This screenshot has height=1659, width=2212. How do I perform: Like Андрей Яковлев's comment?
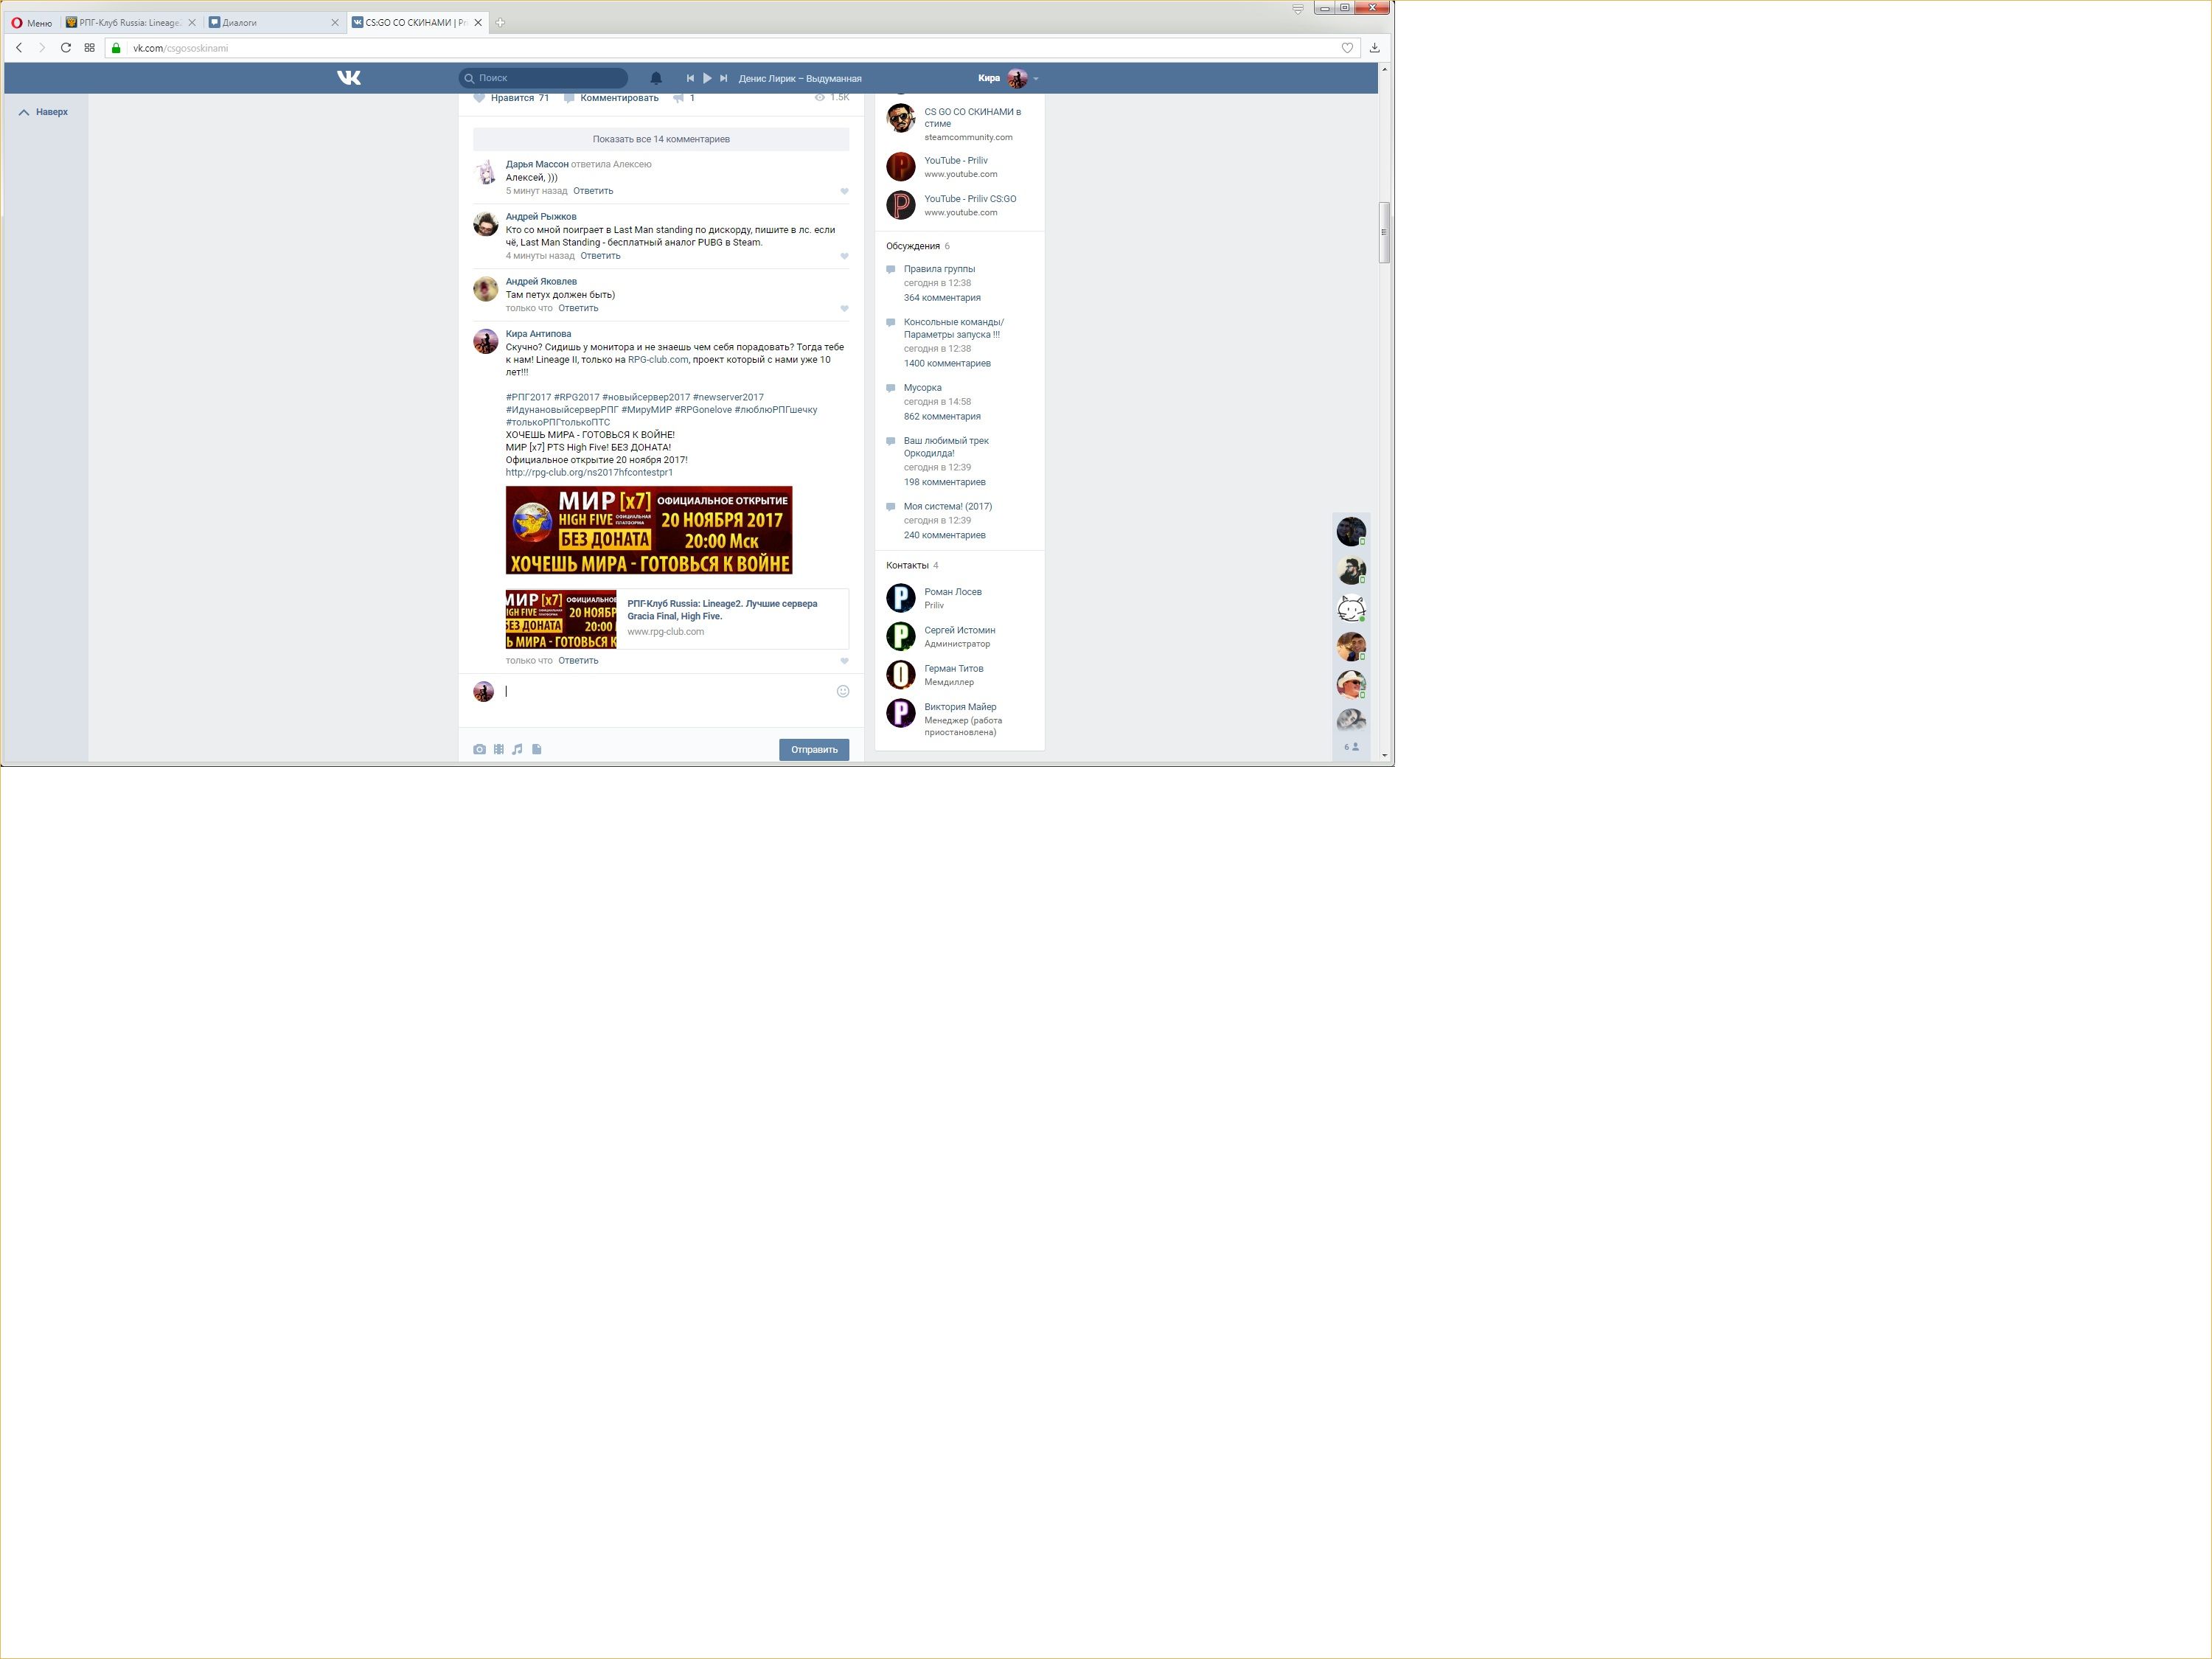[844, 309]
